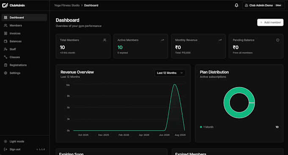Click the Settings gear icon in sidebar
Image resolution: width=288 pixels, height=155 pixels.
click(6, 73)
